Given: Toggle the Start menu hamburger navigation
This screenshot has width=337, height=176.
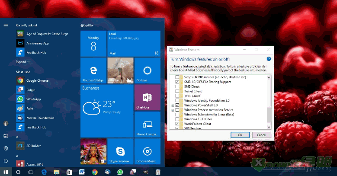Looking at the screenshot, I should (x=6, y=26).
